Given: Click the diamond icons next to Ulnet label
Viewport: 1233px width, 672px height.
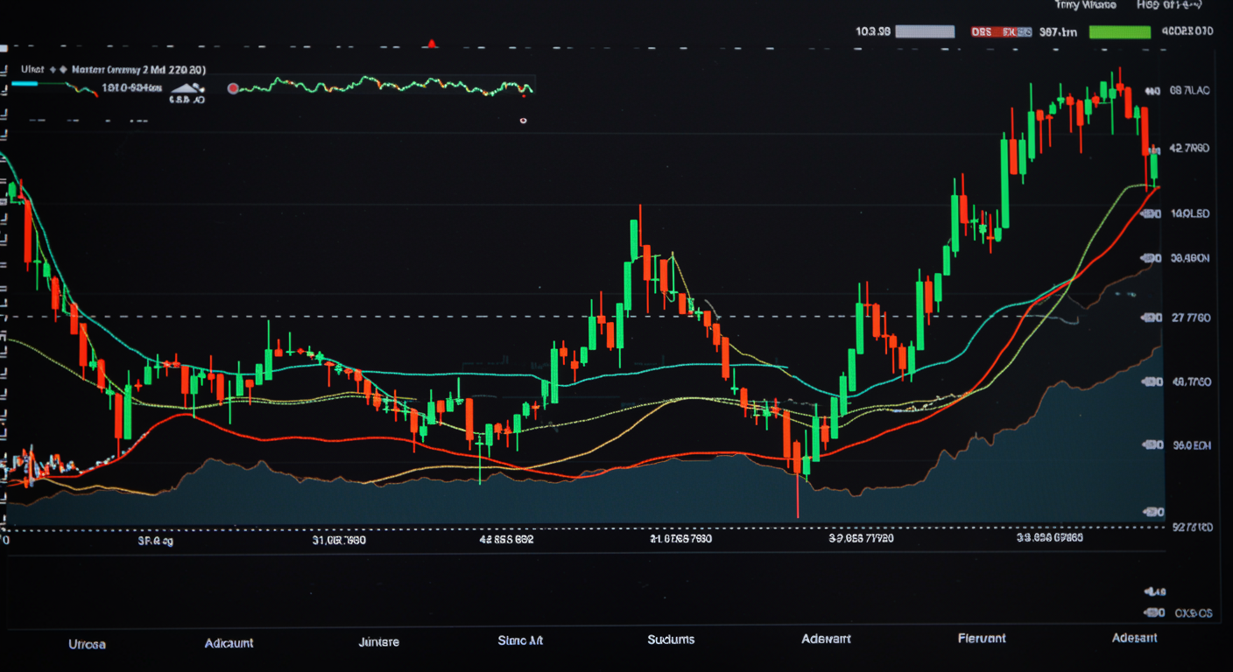Looking at the screenshot, I should coord(58,68).
